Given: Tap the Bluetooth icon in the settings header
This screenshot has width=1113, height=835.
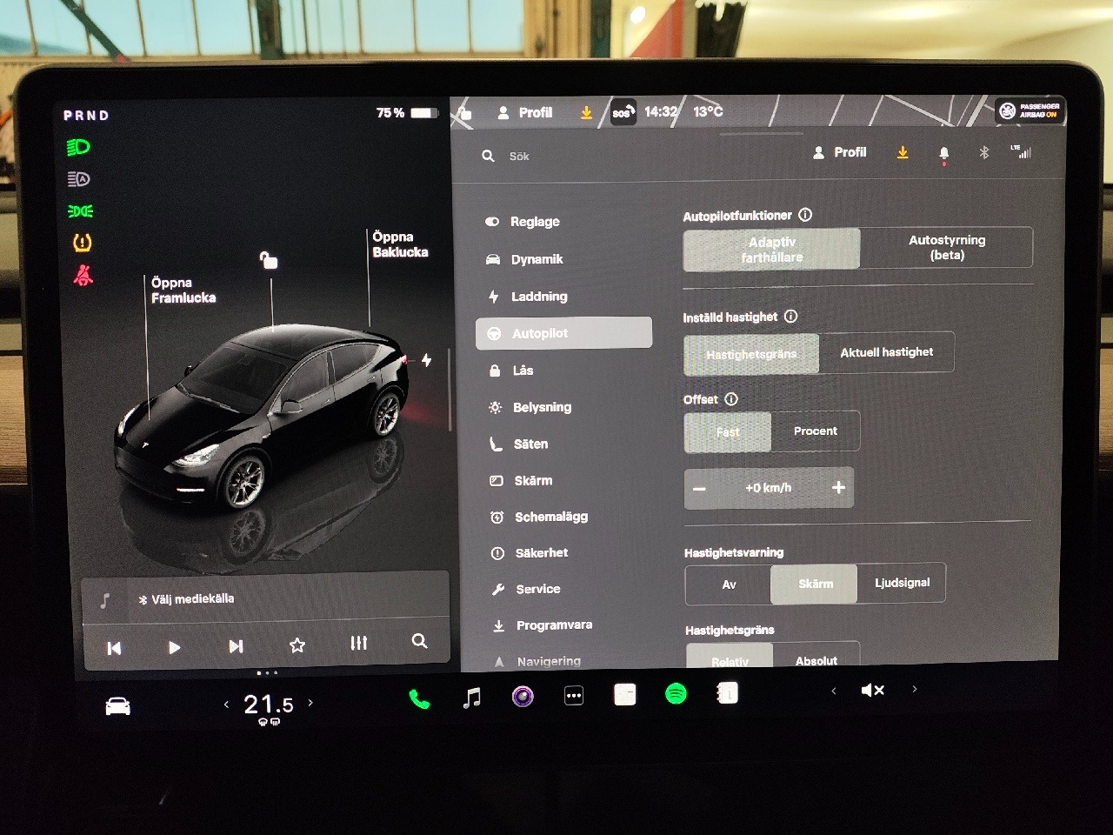Looking at the screenshot, I should click(x=984, y=153).
